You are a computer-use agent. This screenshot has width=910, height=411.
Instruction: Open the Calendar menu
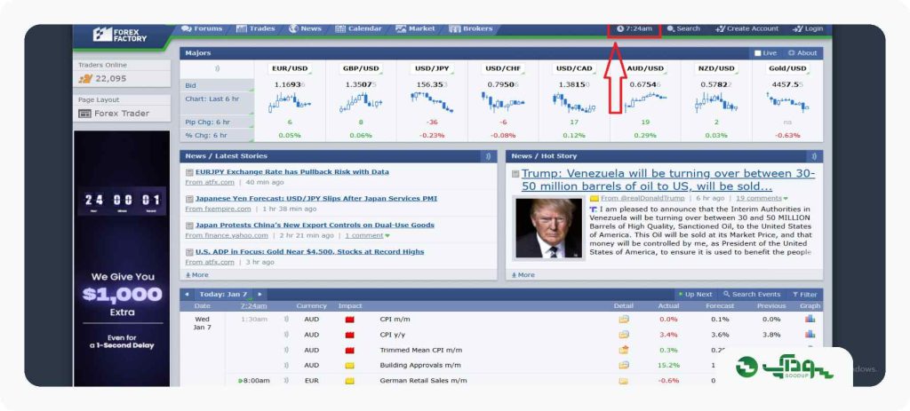click(x=359, y=28)
